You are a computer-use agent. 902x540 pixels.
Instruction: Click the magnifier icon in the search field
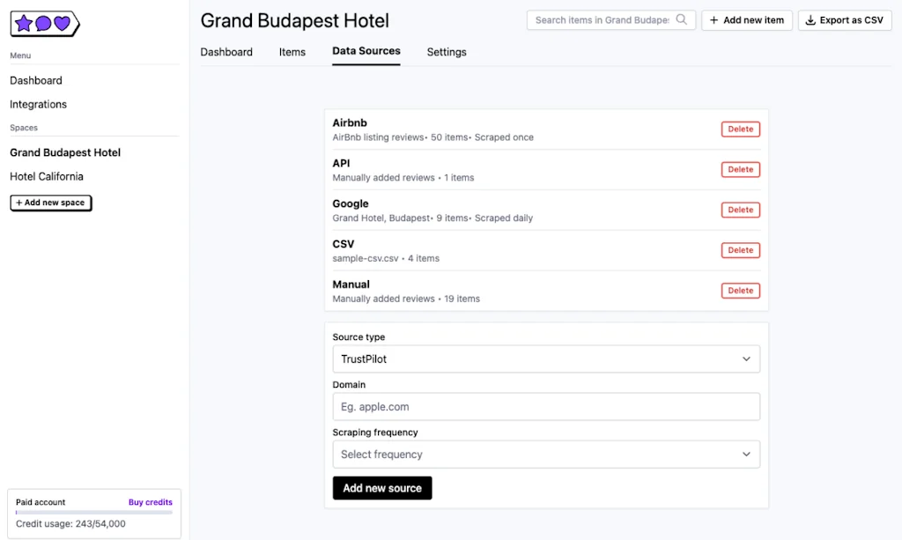(x=682, y=18)
